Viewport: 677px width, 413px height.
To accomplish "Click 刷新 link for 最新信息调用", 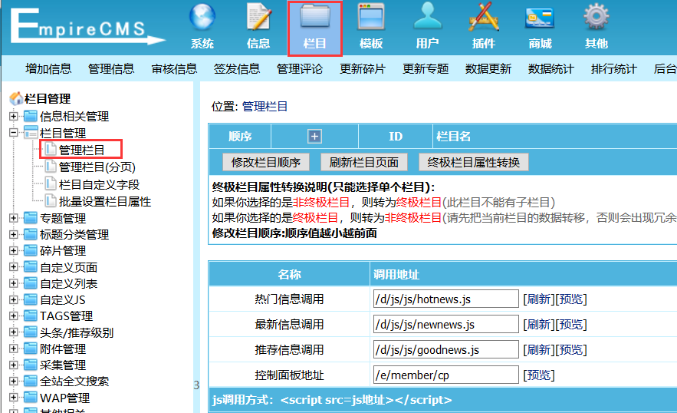I will point(539,325).
